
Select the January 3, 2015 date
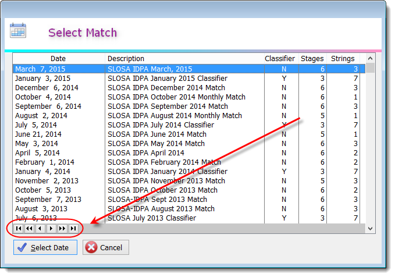pyautogui.click(x=42, y=79)
